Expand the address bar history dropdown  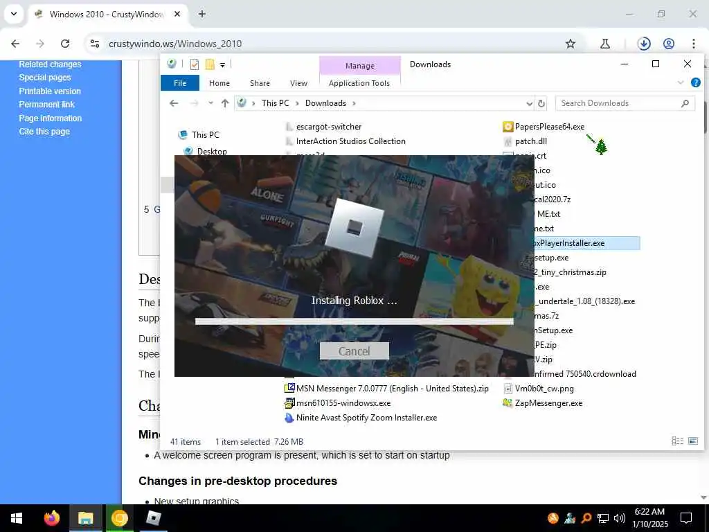(530, 104)
